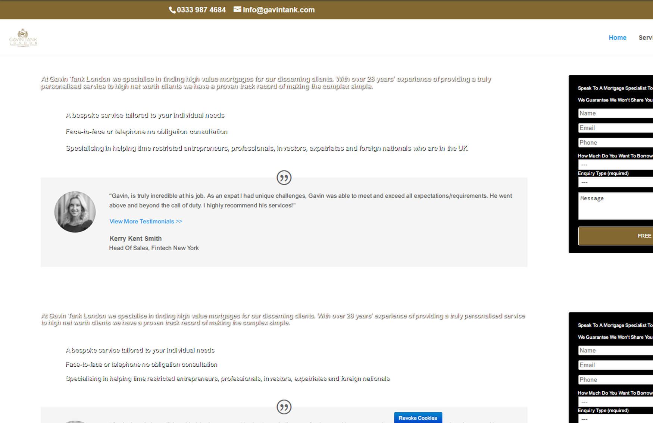Click Kerry's testimonial quote text
Screen dimensions: 653x423
tap(310, 201)
